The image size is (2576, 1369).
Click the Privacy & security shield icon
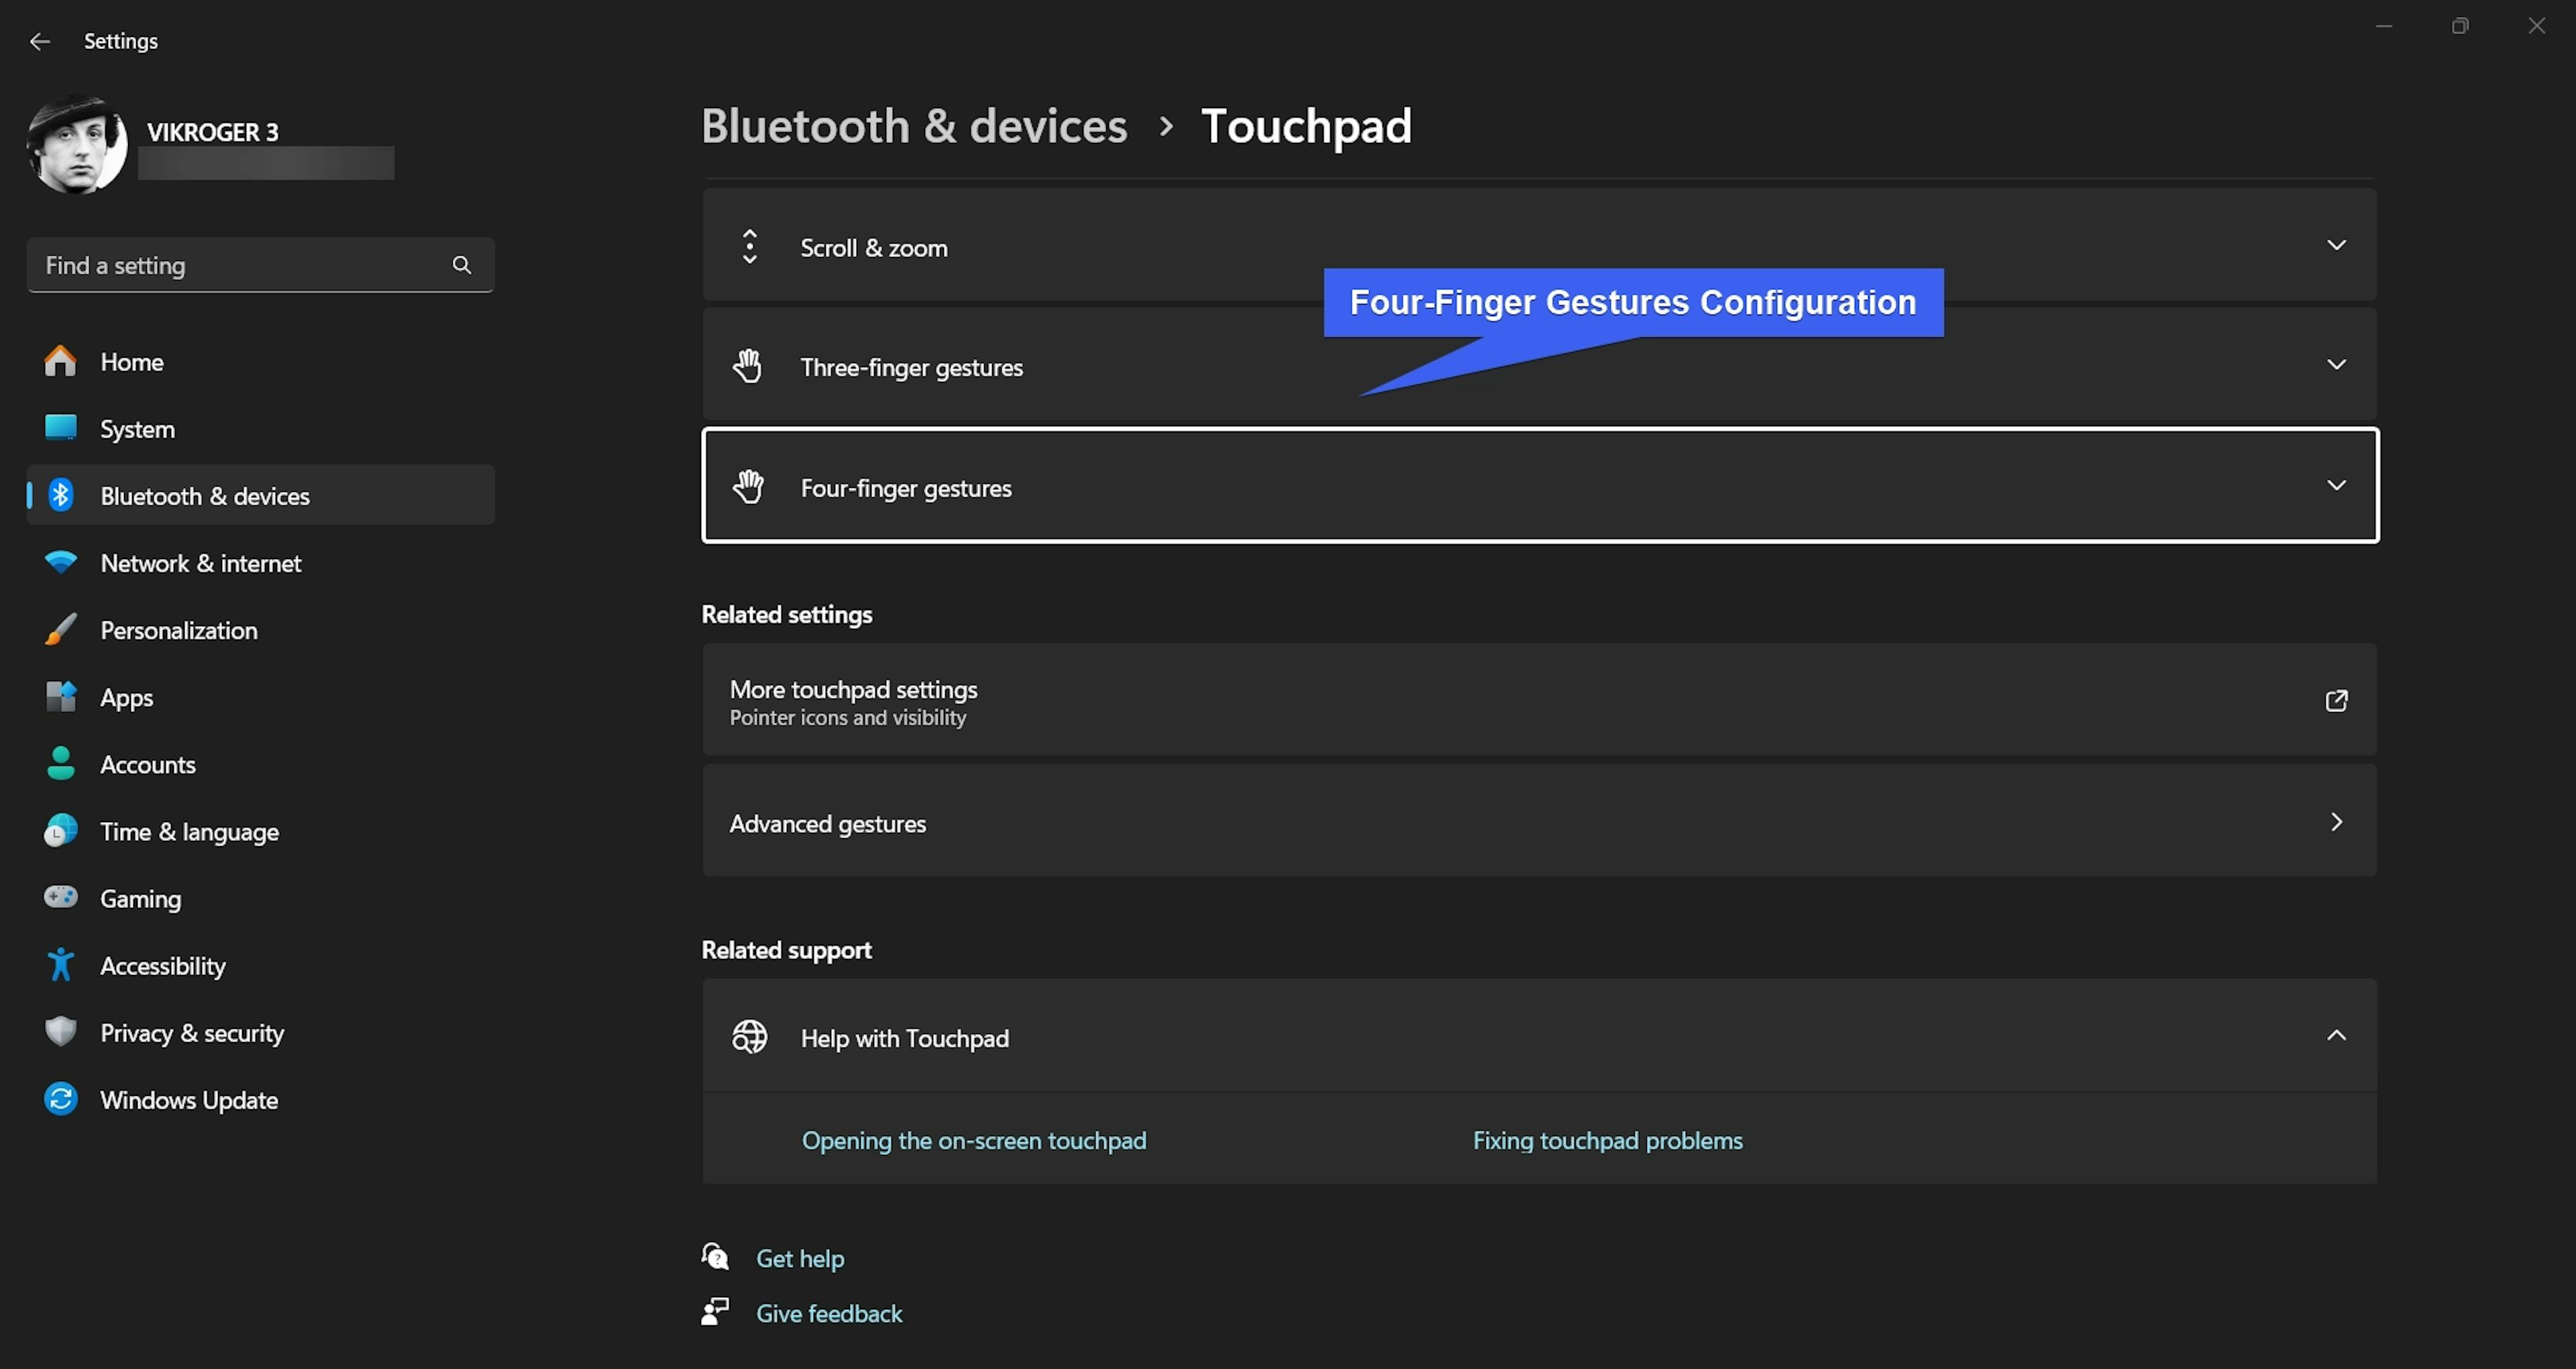tap(61, 1031)
